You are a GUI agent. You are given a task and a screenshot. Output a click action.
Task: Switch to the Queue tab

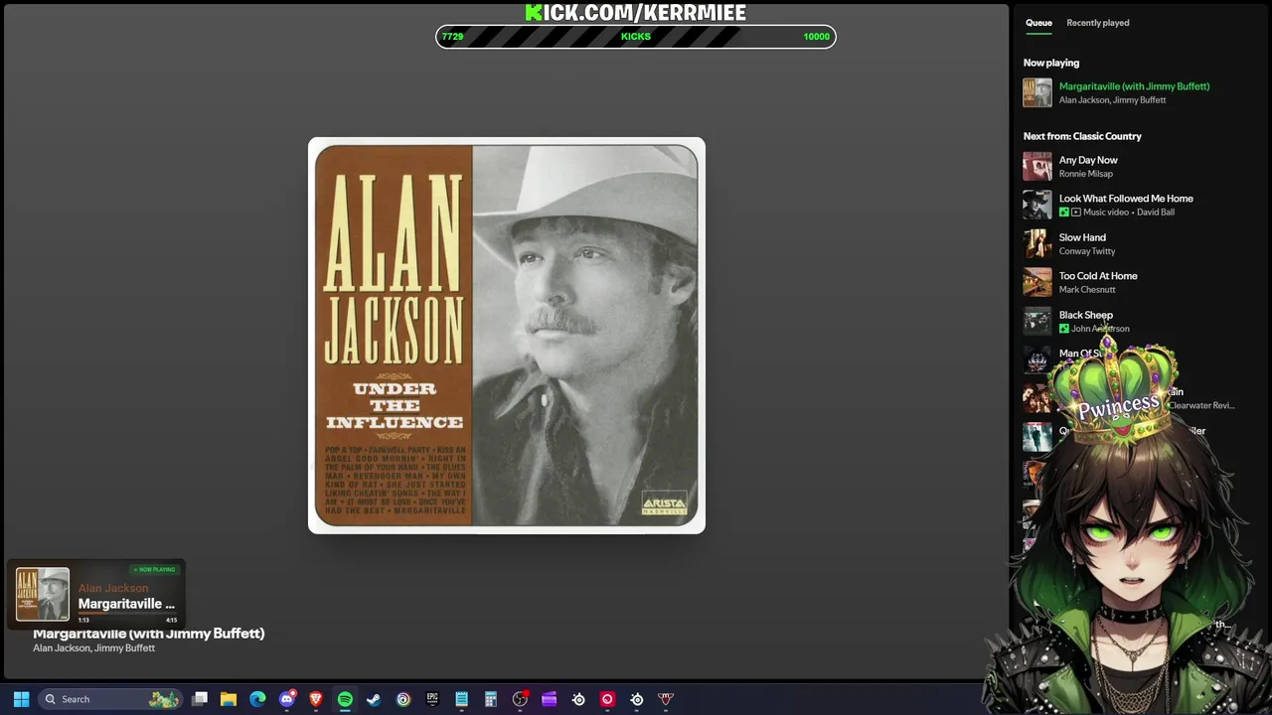coord(1038,23)
